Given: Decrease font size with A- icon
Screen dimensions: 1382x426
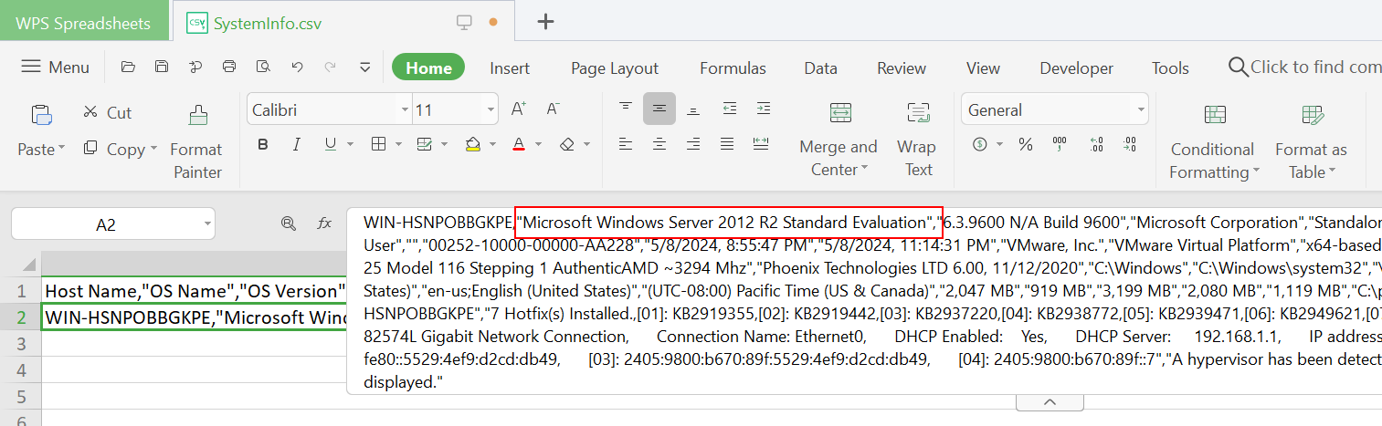Looking at the screenshot, I should click(553, 109).
